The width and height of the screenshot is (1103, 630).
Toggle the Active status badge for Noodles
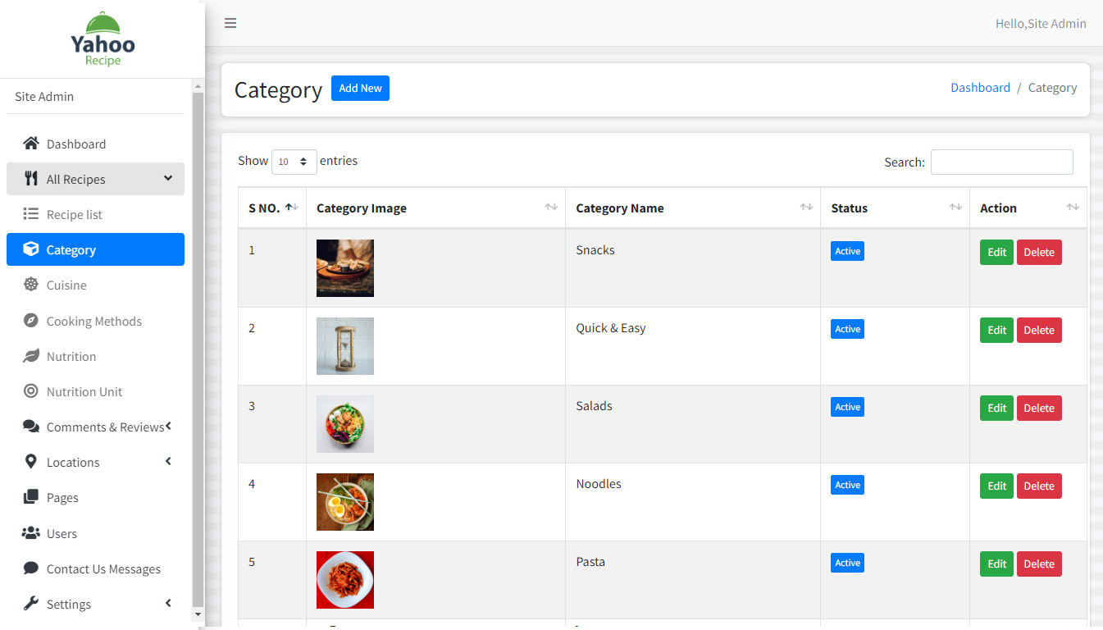pyautogui.click(x=847, y=485)
